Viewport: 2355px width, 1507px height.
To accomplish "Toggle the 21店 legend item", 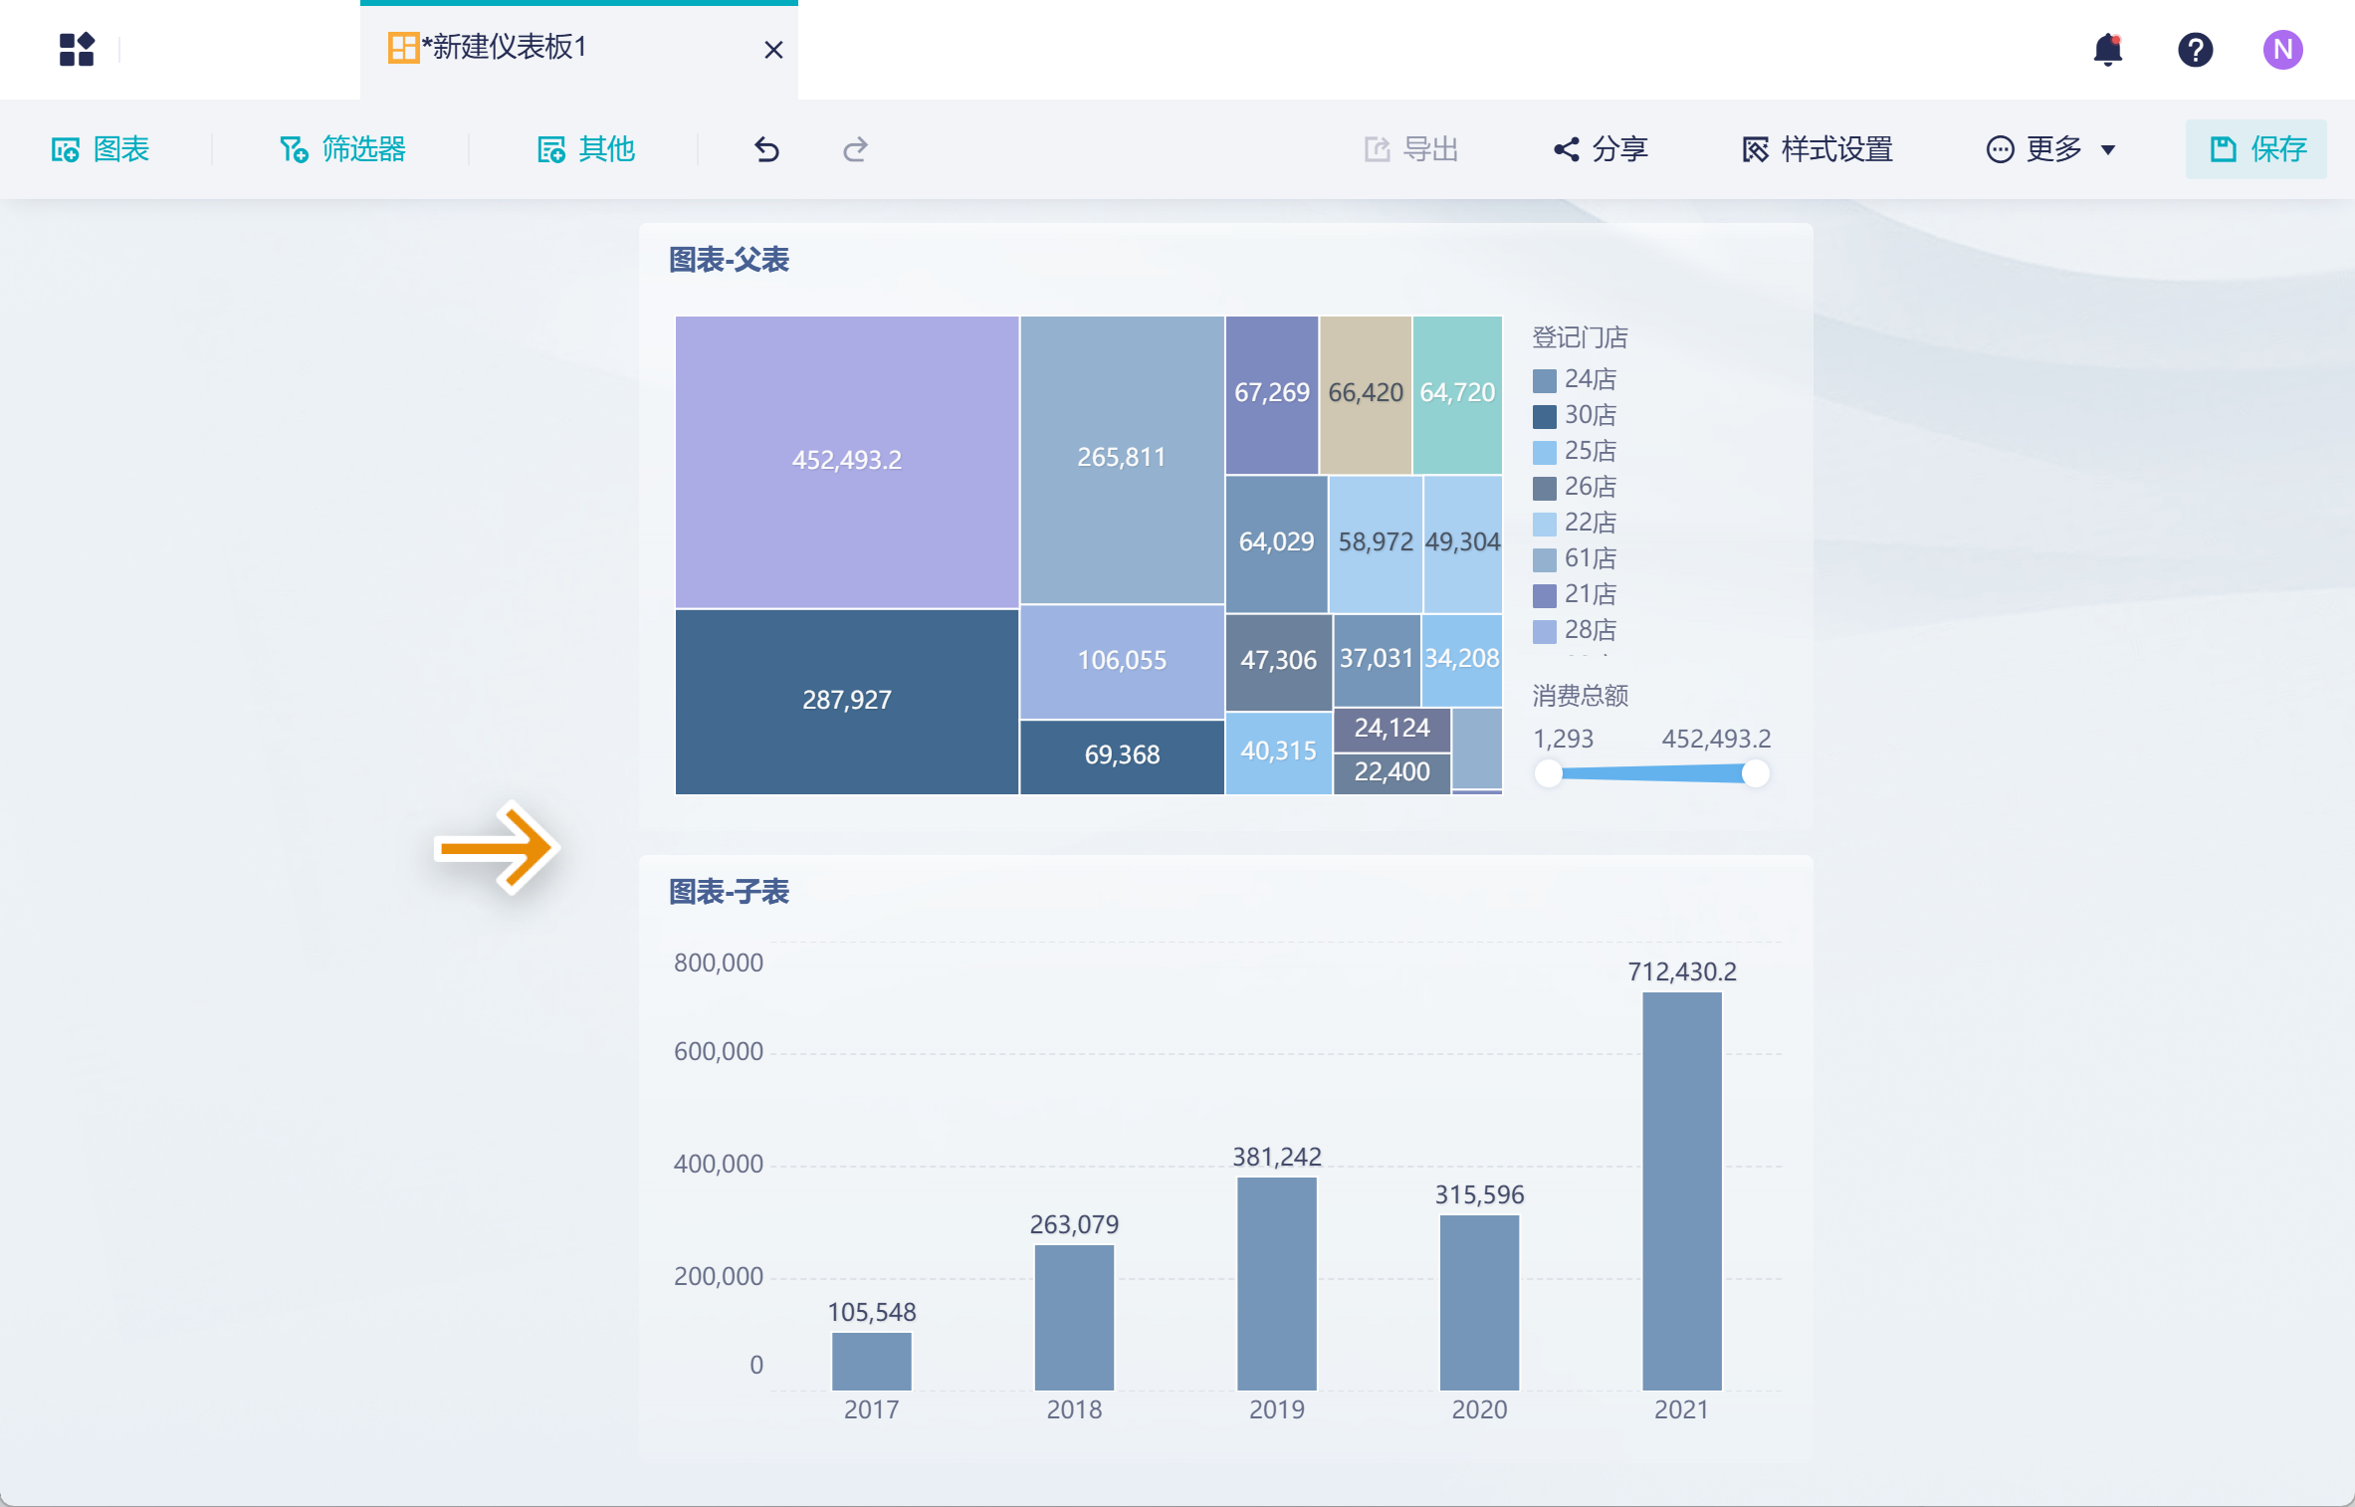I will (x=1575, y=594).
